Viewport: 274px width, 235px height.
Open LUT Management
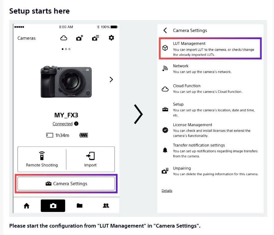coord(210,48)
